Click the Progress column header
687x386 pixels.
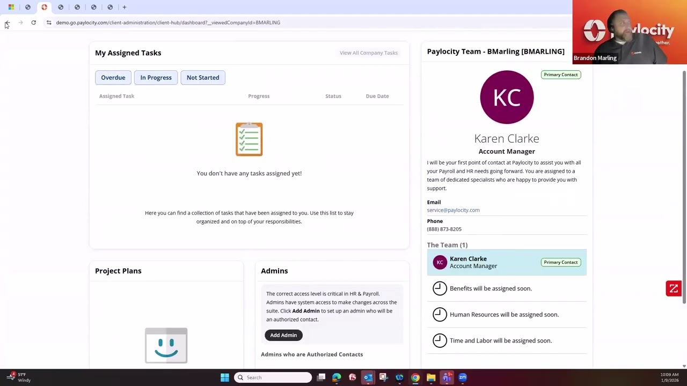[259, 96]
